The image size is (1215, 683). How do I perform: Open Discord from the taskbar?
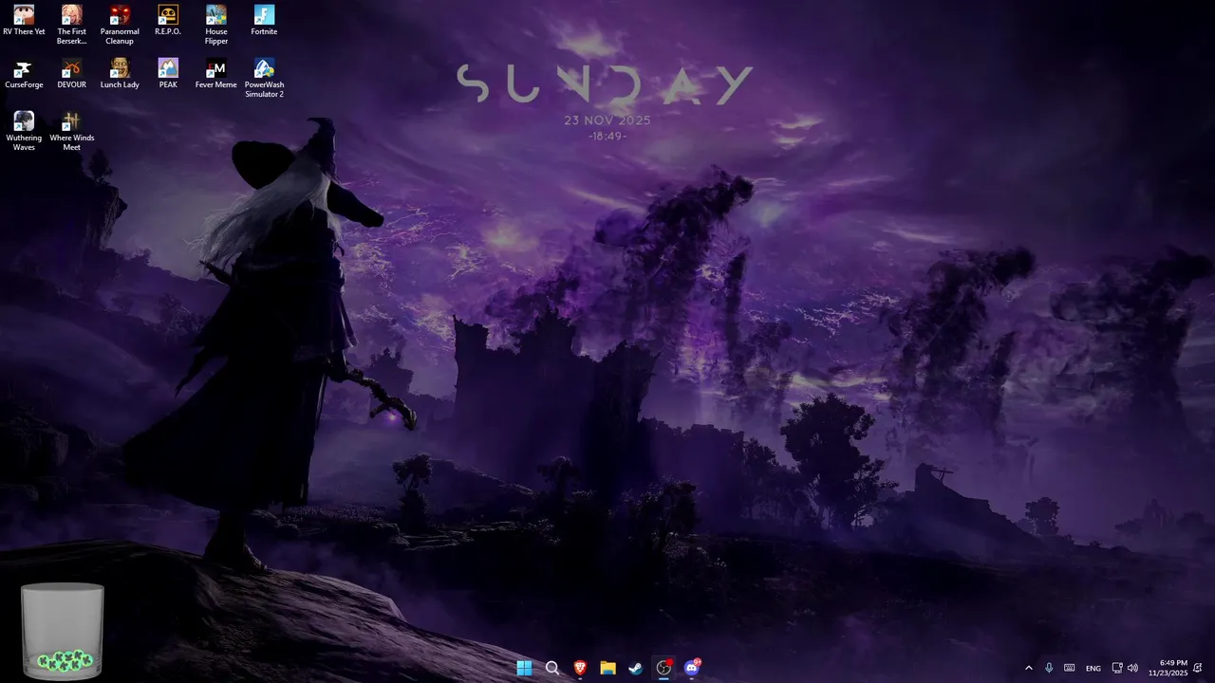click(x=692, y=668)
